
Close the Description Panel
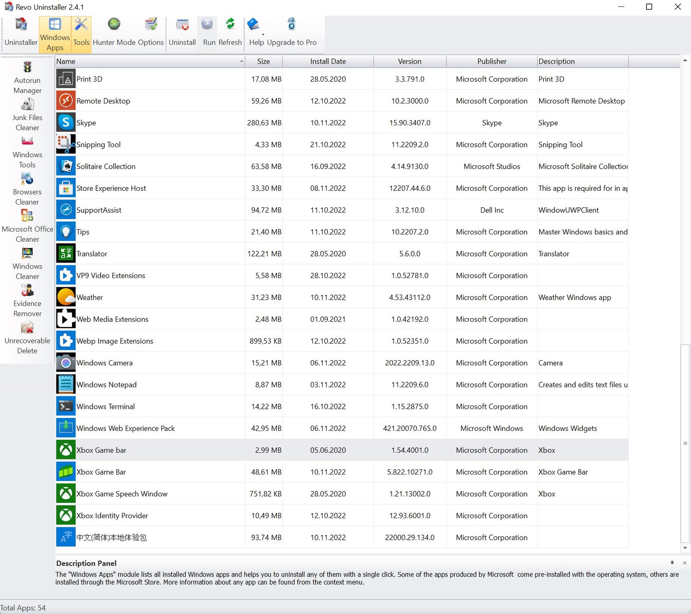pos(685,563)
